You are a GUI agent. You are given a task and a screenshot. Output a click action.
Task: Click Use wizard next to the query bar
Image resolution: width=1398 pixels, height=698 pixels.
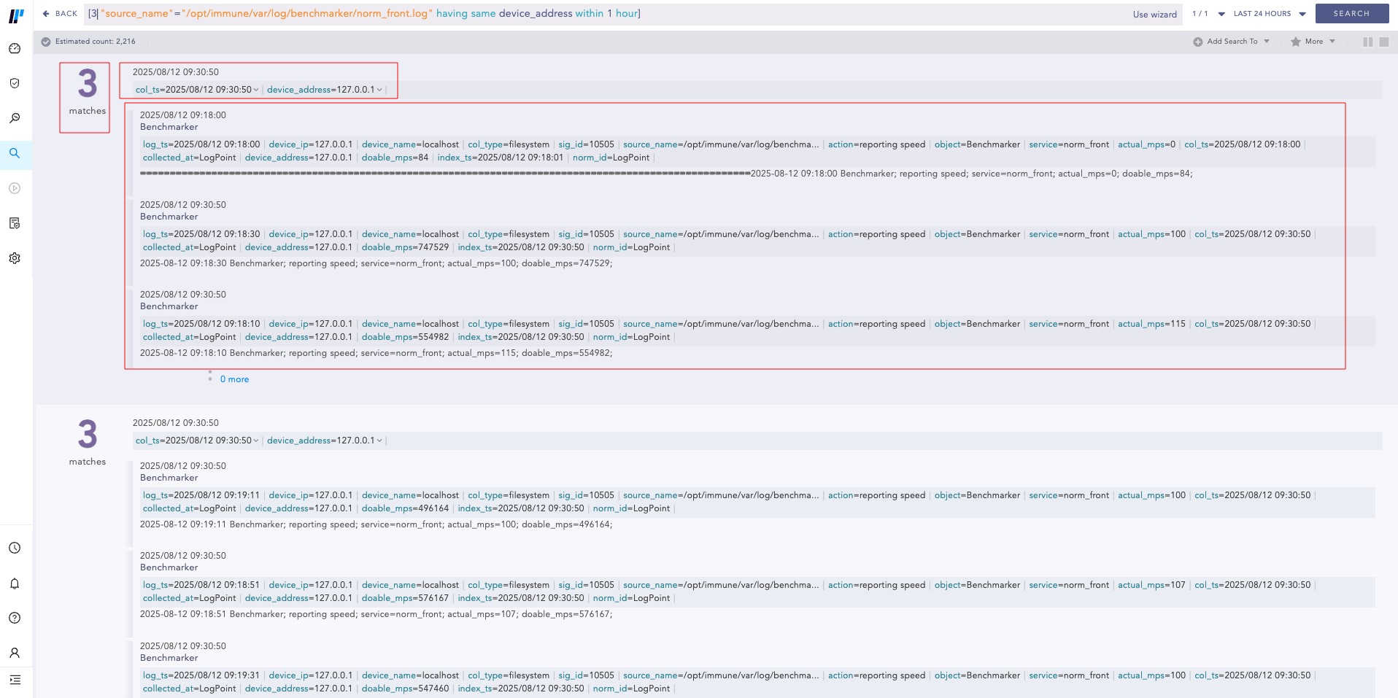tap(1154, 14)
